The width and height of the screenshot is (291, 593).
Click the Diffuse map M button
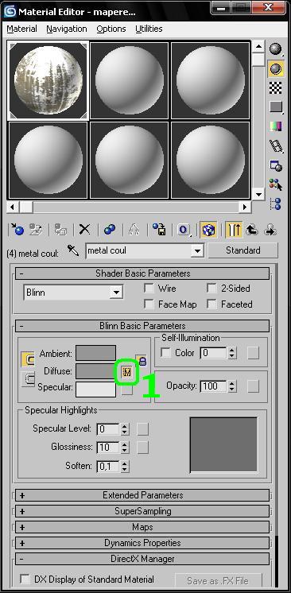(127, 372)
